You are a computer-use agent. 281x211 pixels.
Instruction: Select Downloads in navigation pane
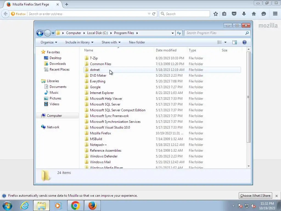pos(58,64)
